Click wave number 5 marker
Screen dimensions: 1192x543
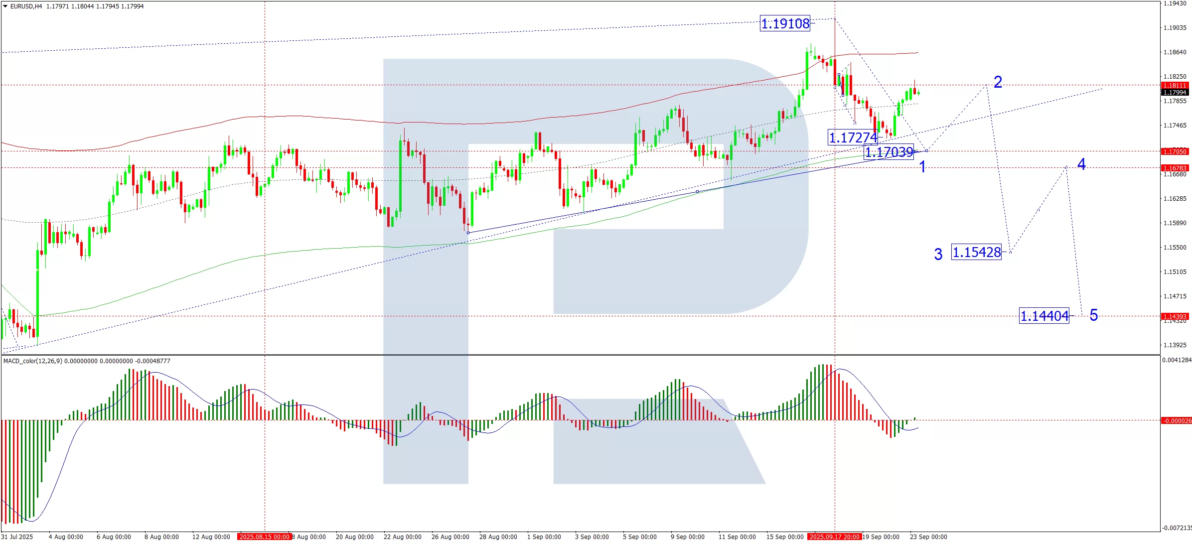point(1093,315)
